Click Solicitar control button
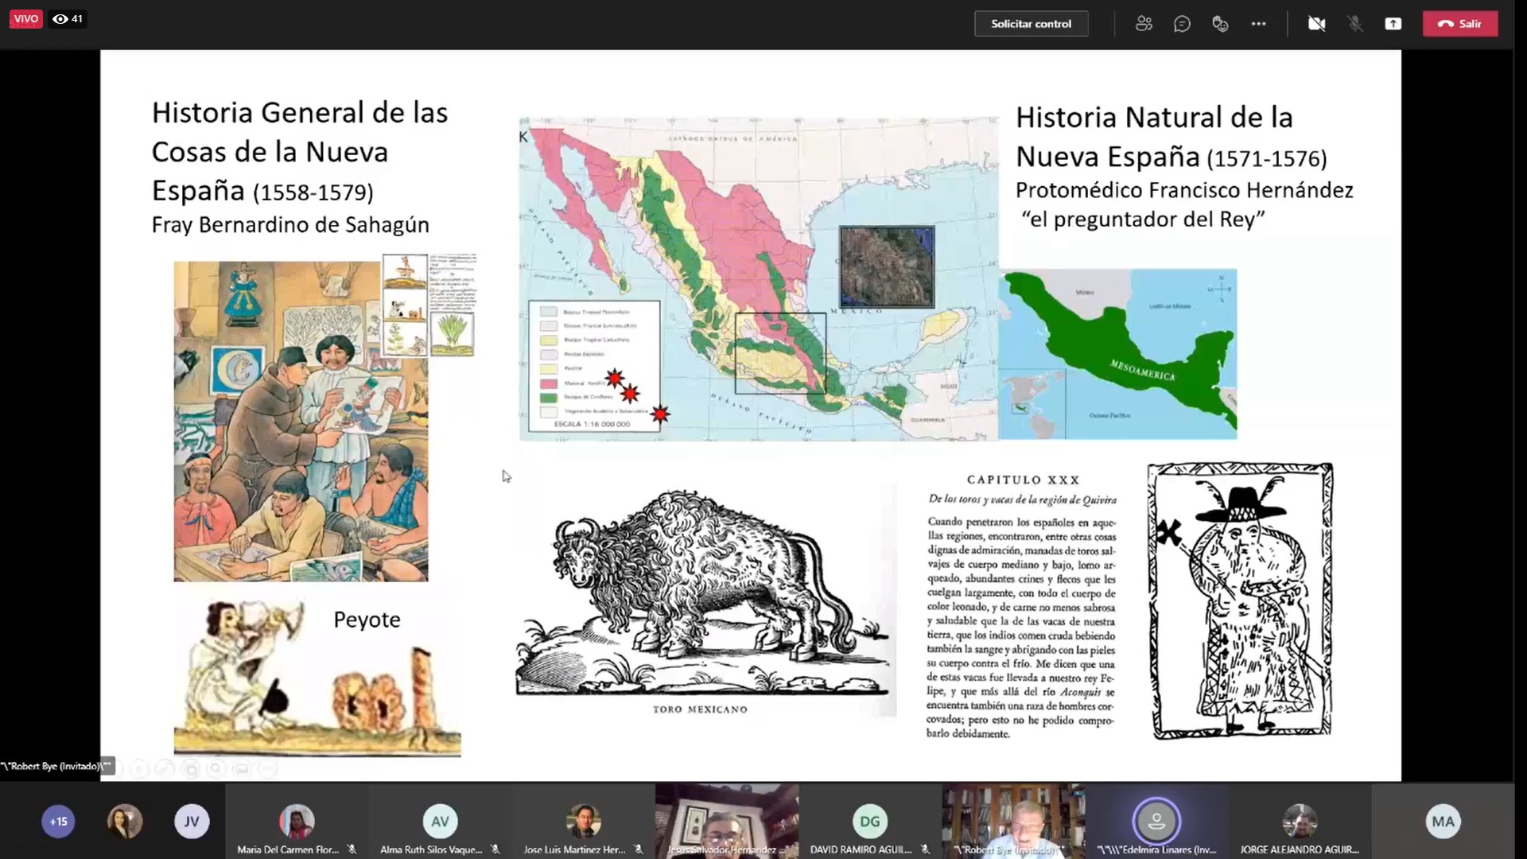Image resolution: width=1527 pixels, height=859 pixels. pos(1031,24)
